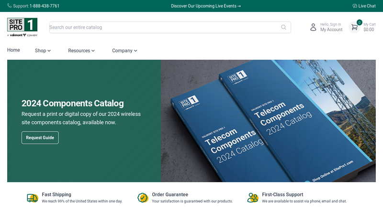383x215 pixels.
Task: Click Hello, Sign In link
Action: click(331, 24)
